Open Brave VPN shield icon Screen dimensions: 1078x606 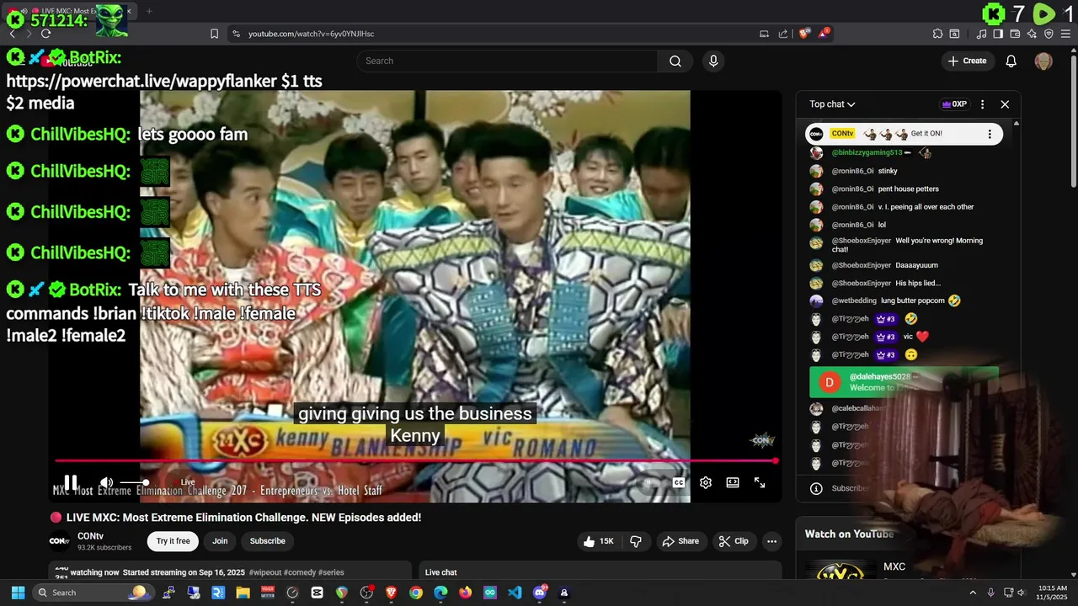[x=1049, y=34]
